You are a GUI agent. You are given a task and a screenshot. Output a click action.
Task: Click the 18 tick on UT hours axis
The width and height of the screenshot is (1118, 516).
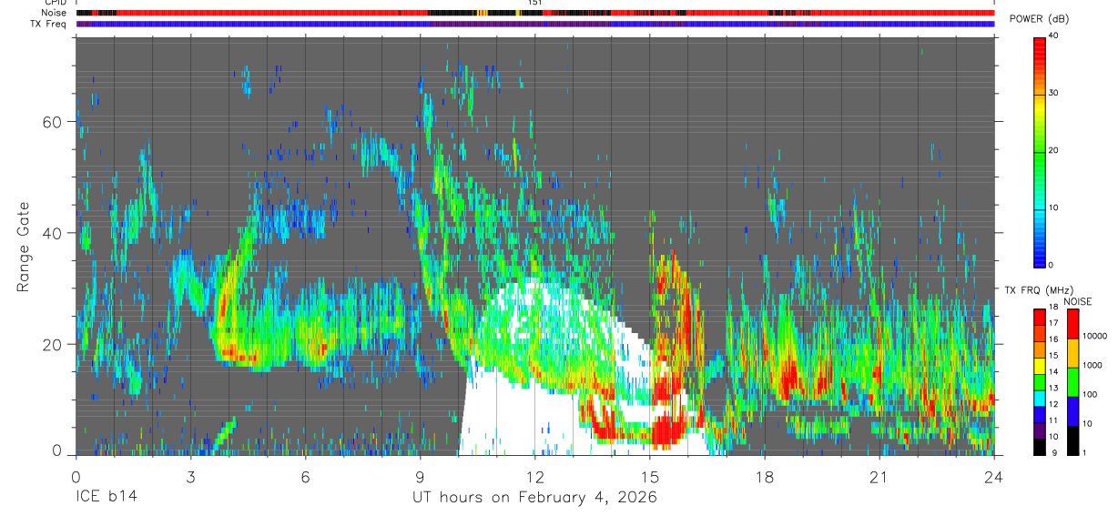coord(765,477)
